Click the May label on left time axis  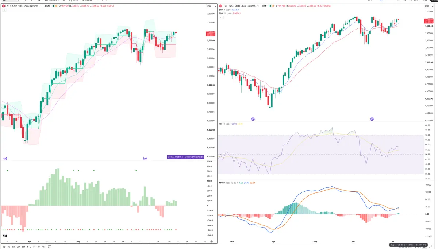tap(78, 241)
